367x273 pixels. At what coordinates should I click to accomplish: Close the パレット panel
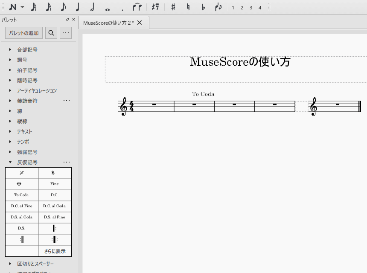pos(73,20)
